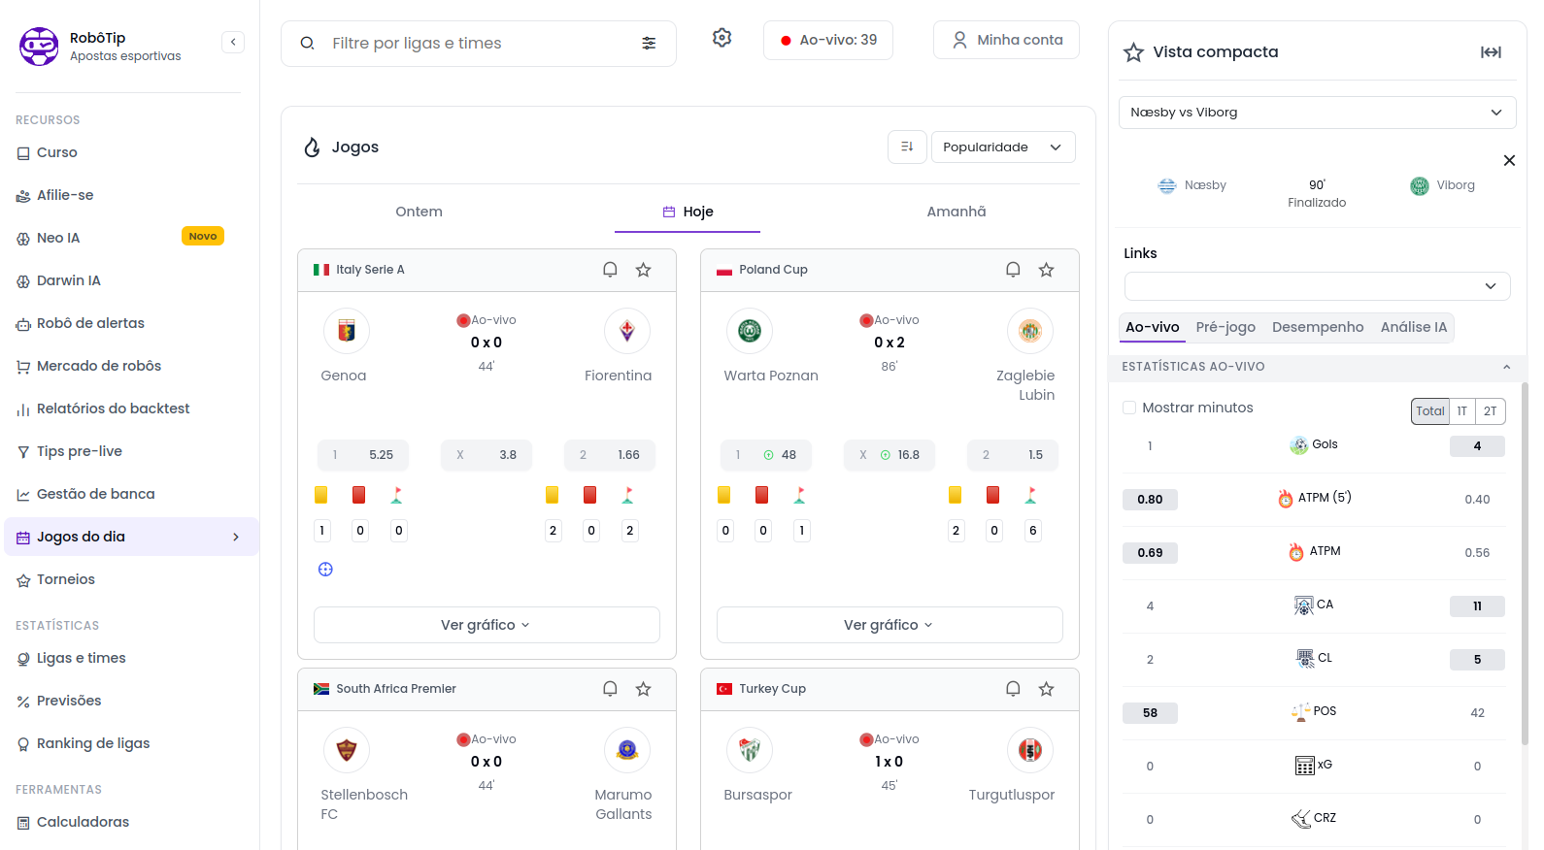1544x850 pixels.
Task: Click the bell icon on the Italy Serie A card
Action: (610, 270)
